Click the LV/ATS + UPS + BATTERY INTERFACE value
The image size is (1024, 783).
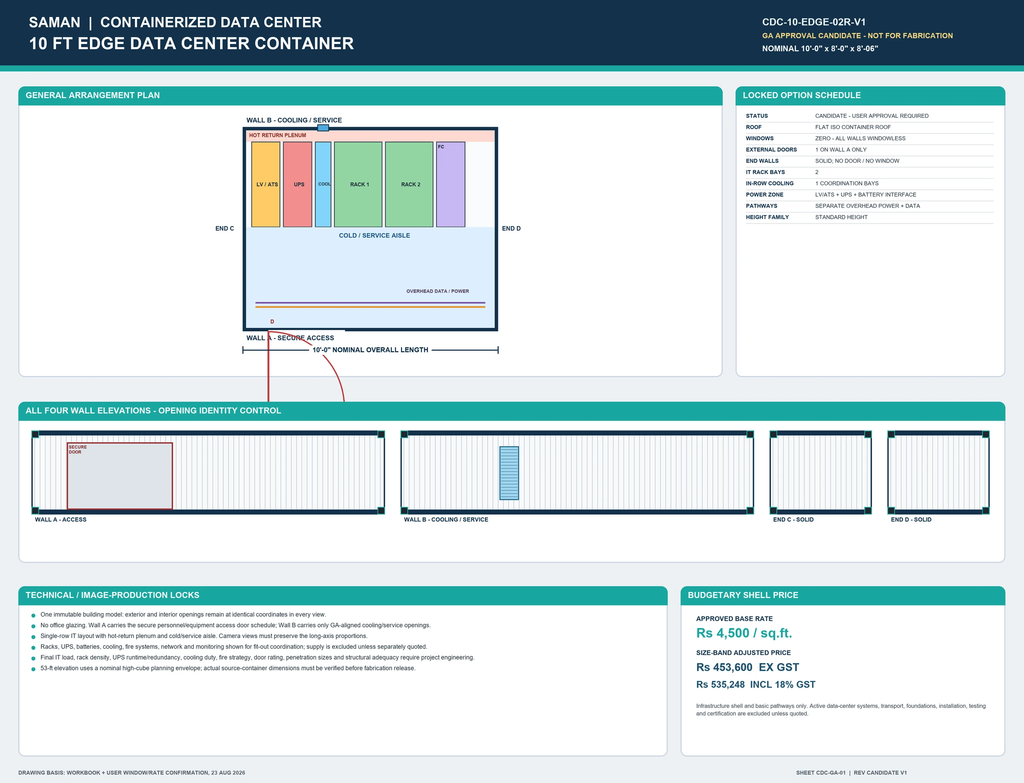coord(865,194)
